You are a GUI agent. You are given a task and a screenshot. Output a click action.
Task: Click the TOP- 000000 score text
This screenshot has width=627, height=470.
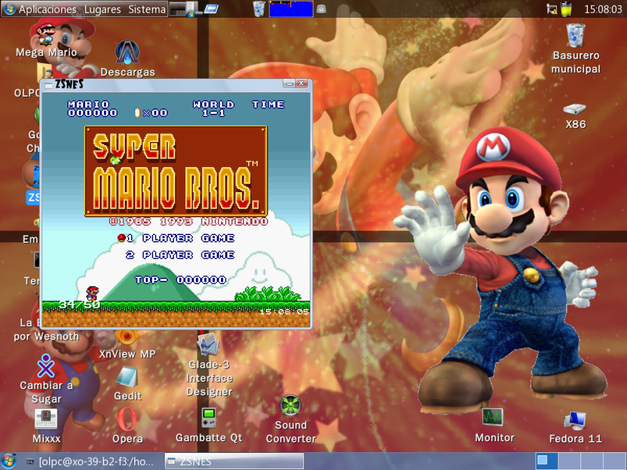pos(181,280)
